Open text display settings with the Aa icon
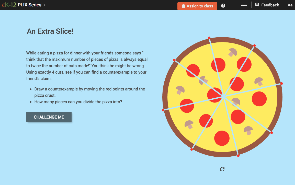 (x=290, y=5)
